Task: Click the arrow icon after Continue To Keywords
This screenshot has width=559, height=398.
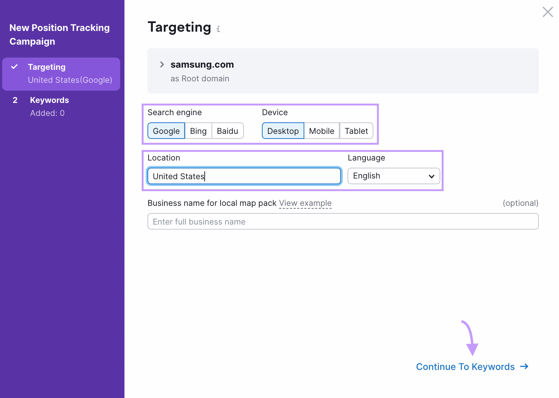Action: (x=524, y=366)
